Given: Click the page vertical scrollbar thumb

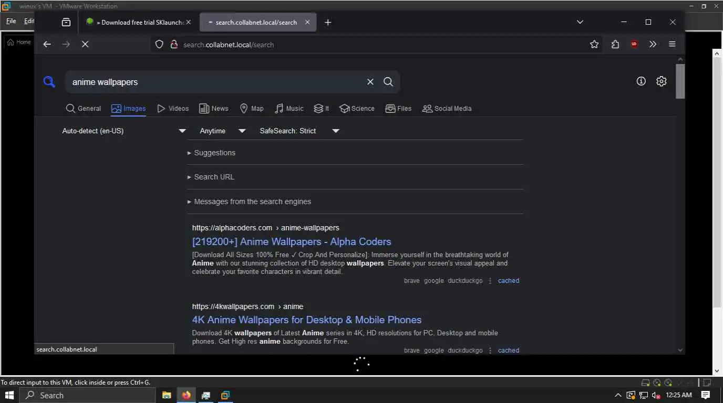Looking at the screenshot, I should (x=680, y=81).
